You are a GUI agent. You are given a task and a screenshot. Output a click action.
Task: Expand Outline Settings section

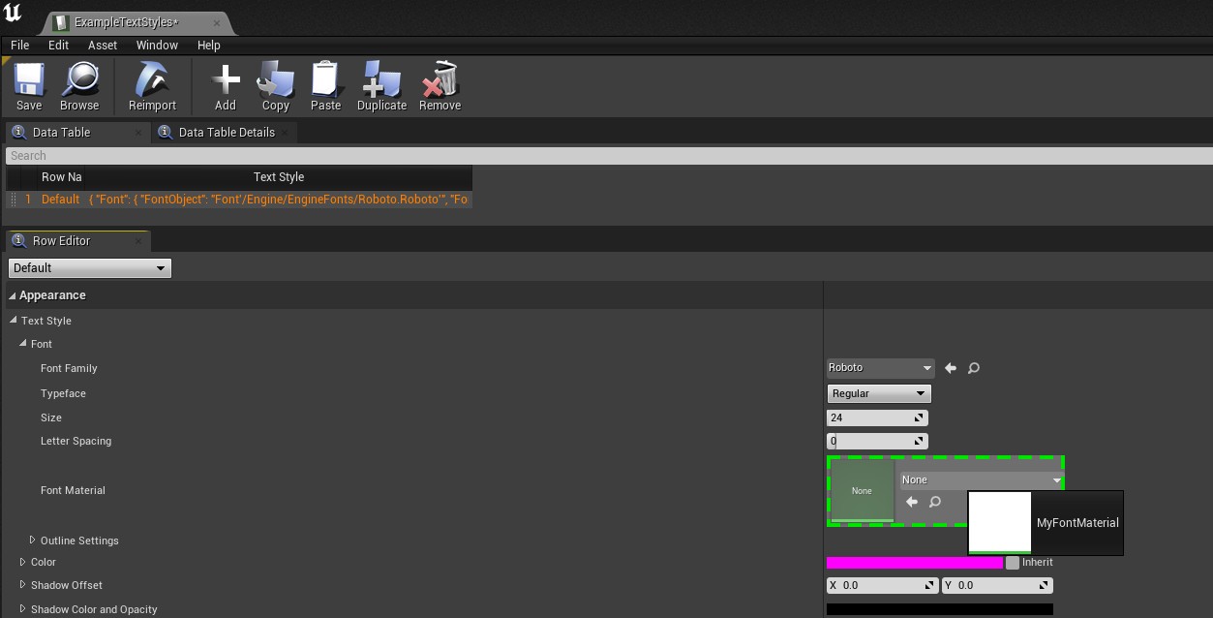pos(32,541)
